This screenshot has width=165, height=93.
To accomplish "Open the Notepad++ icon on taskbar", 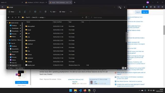I will coord(89,90).
